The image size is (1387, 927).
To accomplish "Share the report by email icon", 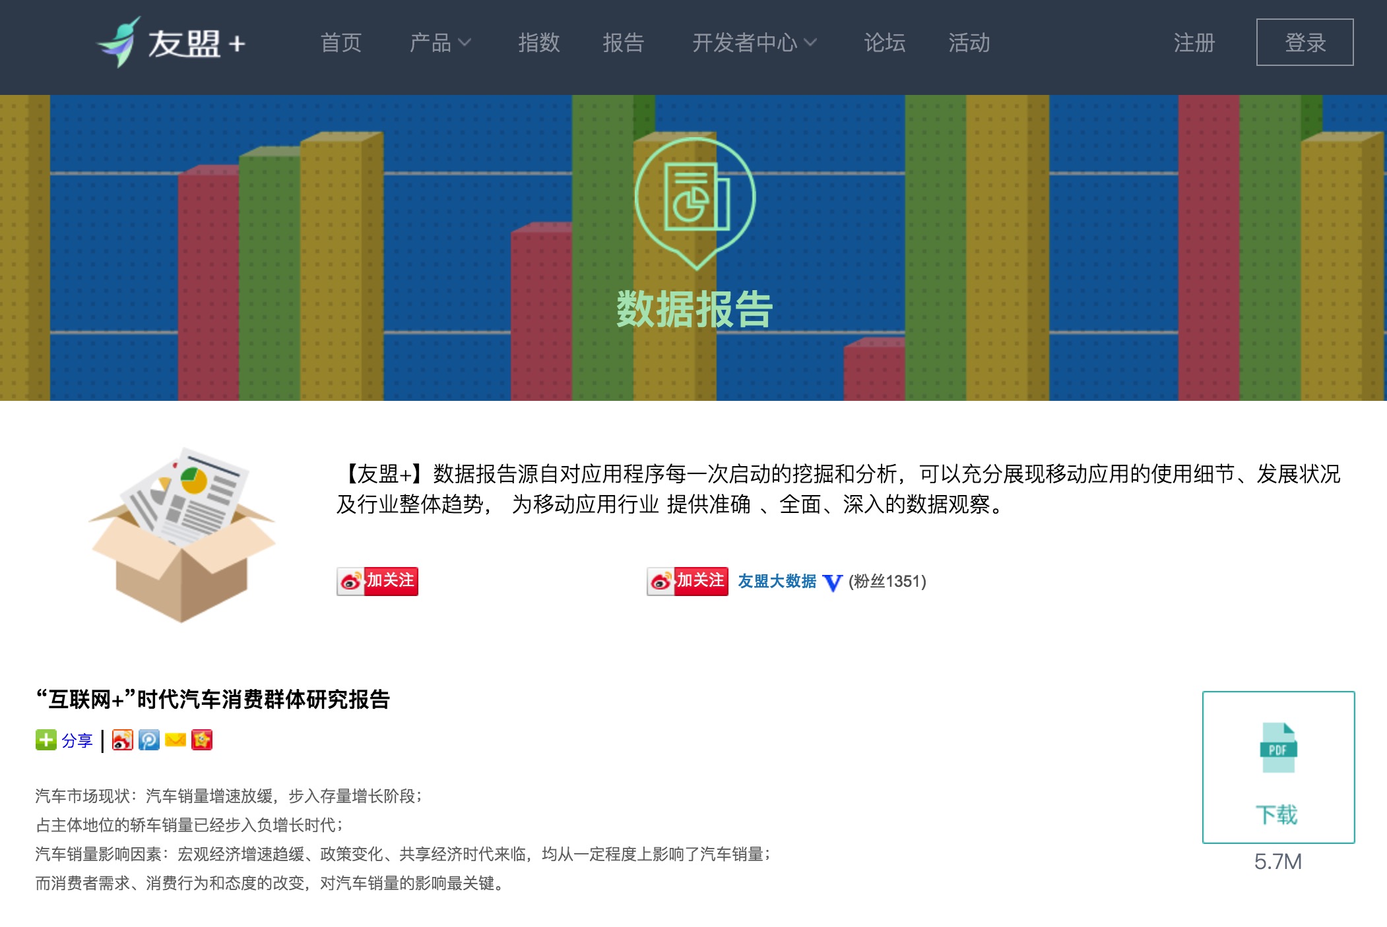I will point(175,740).
